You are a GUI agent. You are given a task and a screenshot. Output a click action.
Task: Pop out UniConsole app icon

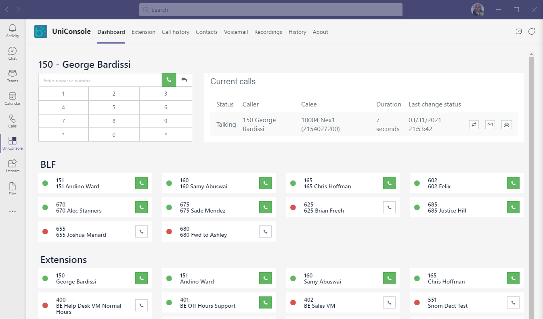point(519,31)
